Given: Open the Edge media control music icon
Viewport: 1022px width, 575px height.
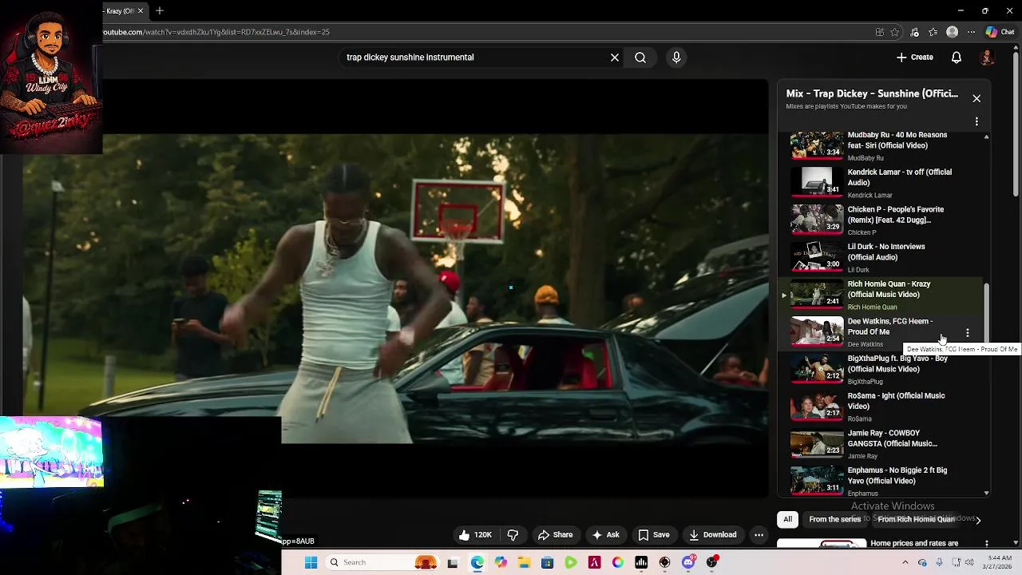Looking at the screenshot, I should click(914, 32).
